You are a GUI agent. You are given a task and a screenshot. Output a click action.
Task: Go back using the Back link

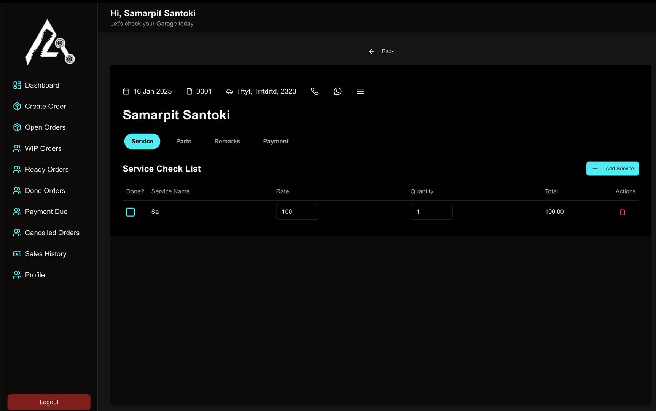[x=382, y=51]
